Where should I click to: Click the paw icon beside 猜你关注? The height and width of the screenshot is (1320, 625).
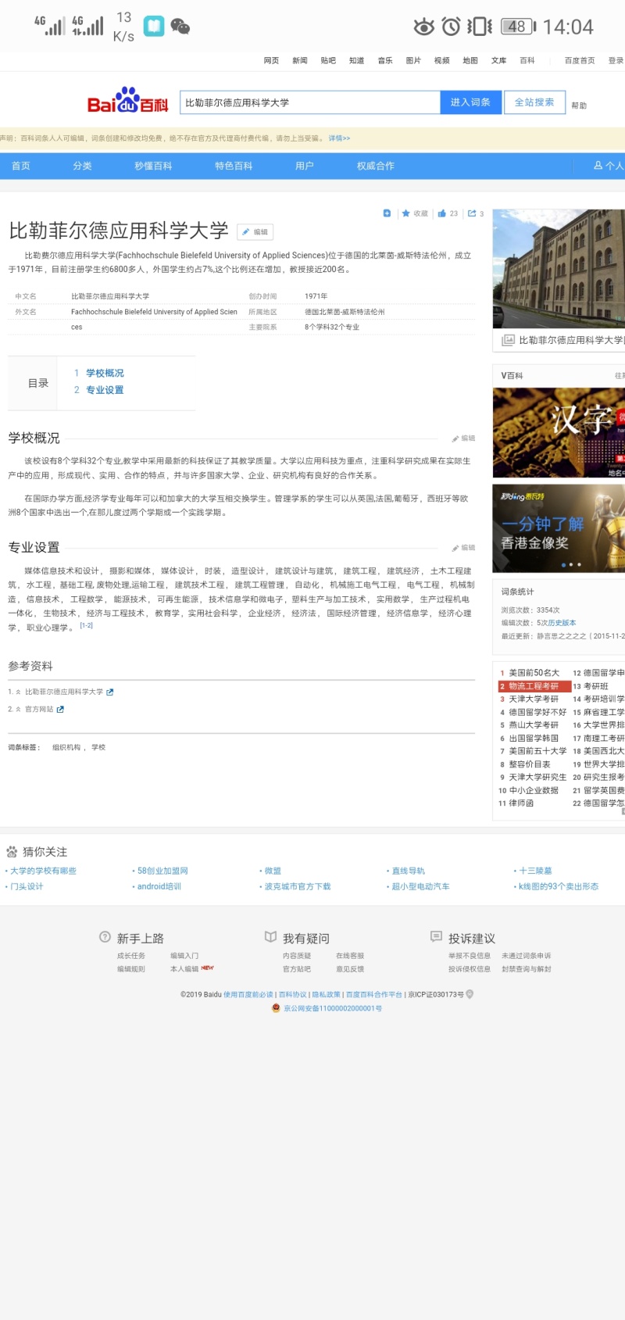[x=12, y=852]
